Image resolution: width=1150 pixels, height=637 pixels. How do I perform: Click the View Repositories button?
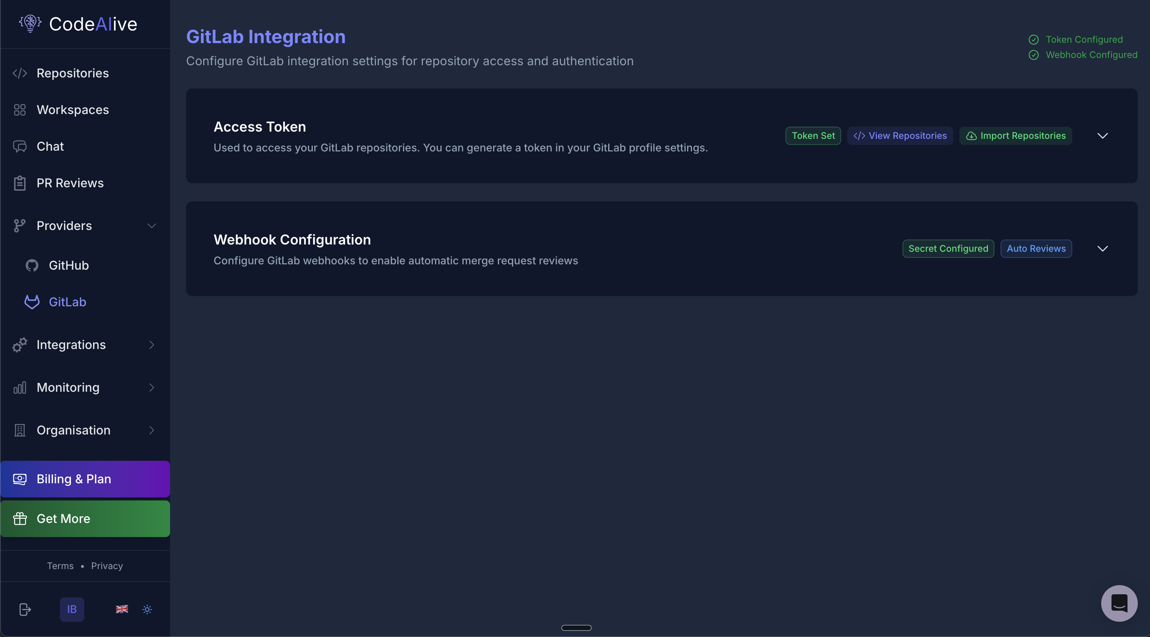click(899, 135)
